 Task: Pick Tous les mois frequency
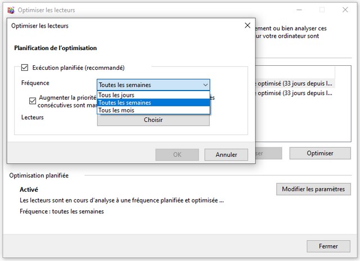coord(154,110)
